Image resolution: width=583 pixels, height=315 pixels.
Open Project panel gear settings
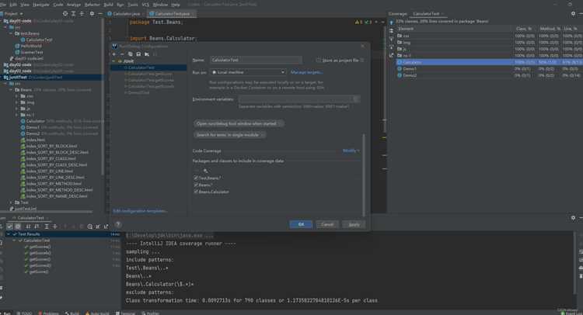92,14
